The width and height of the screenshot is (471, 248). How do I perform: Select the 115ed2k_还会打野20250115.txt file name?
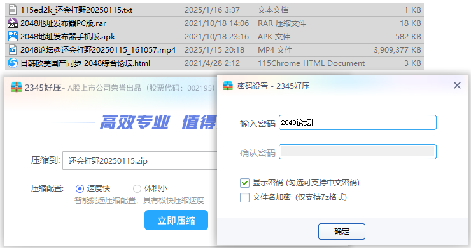(x=76, y=10)
